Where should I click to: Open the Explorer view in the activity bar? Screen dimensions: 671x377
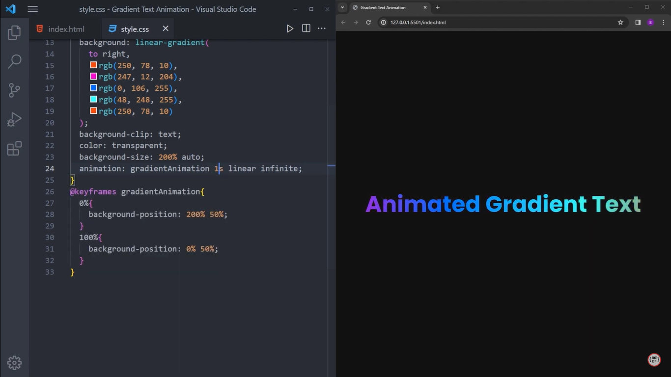(14, 32)
